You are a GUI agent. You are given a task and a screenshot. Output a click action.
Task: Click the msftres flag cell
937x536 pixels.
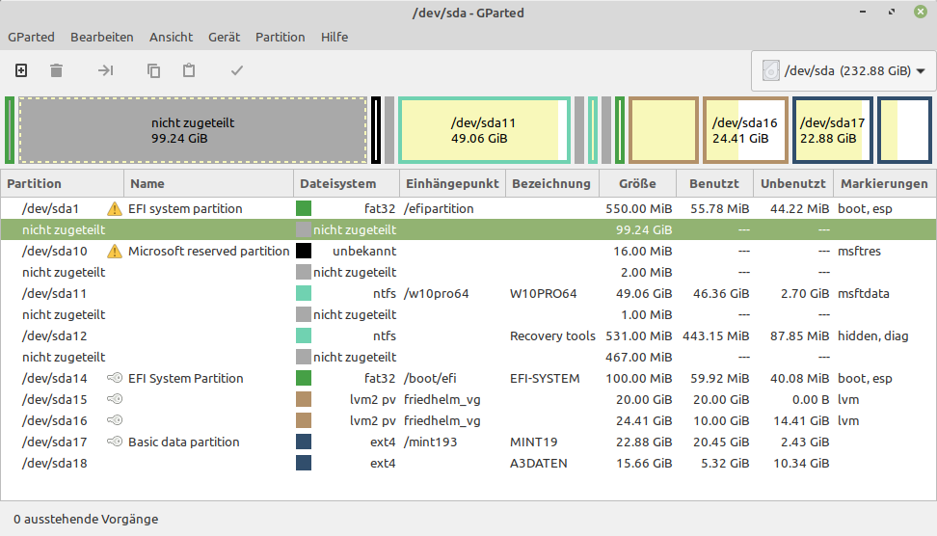point(859,251)
